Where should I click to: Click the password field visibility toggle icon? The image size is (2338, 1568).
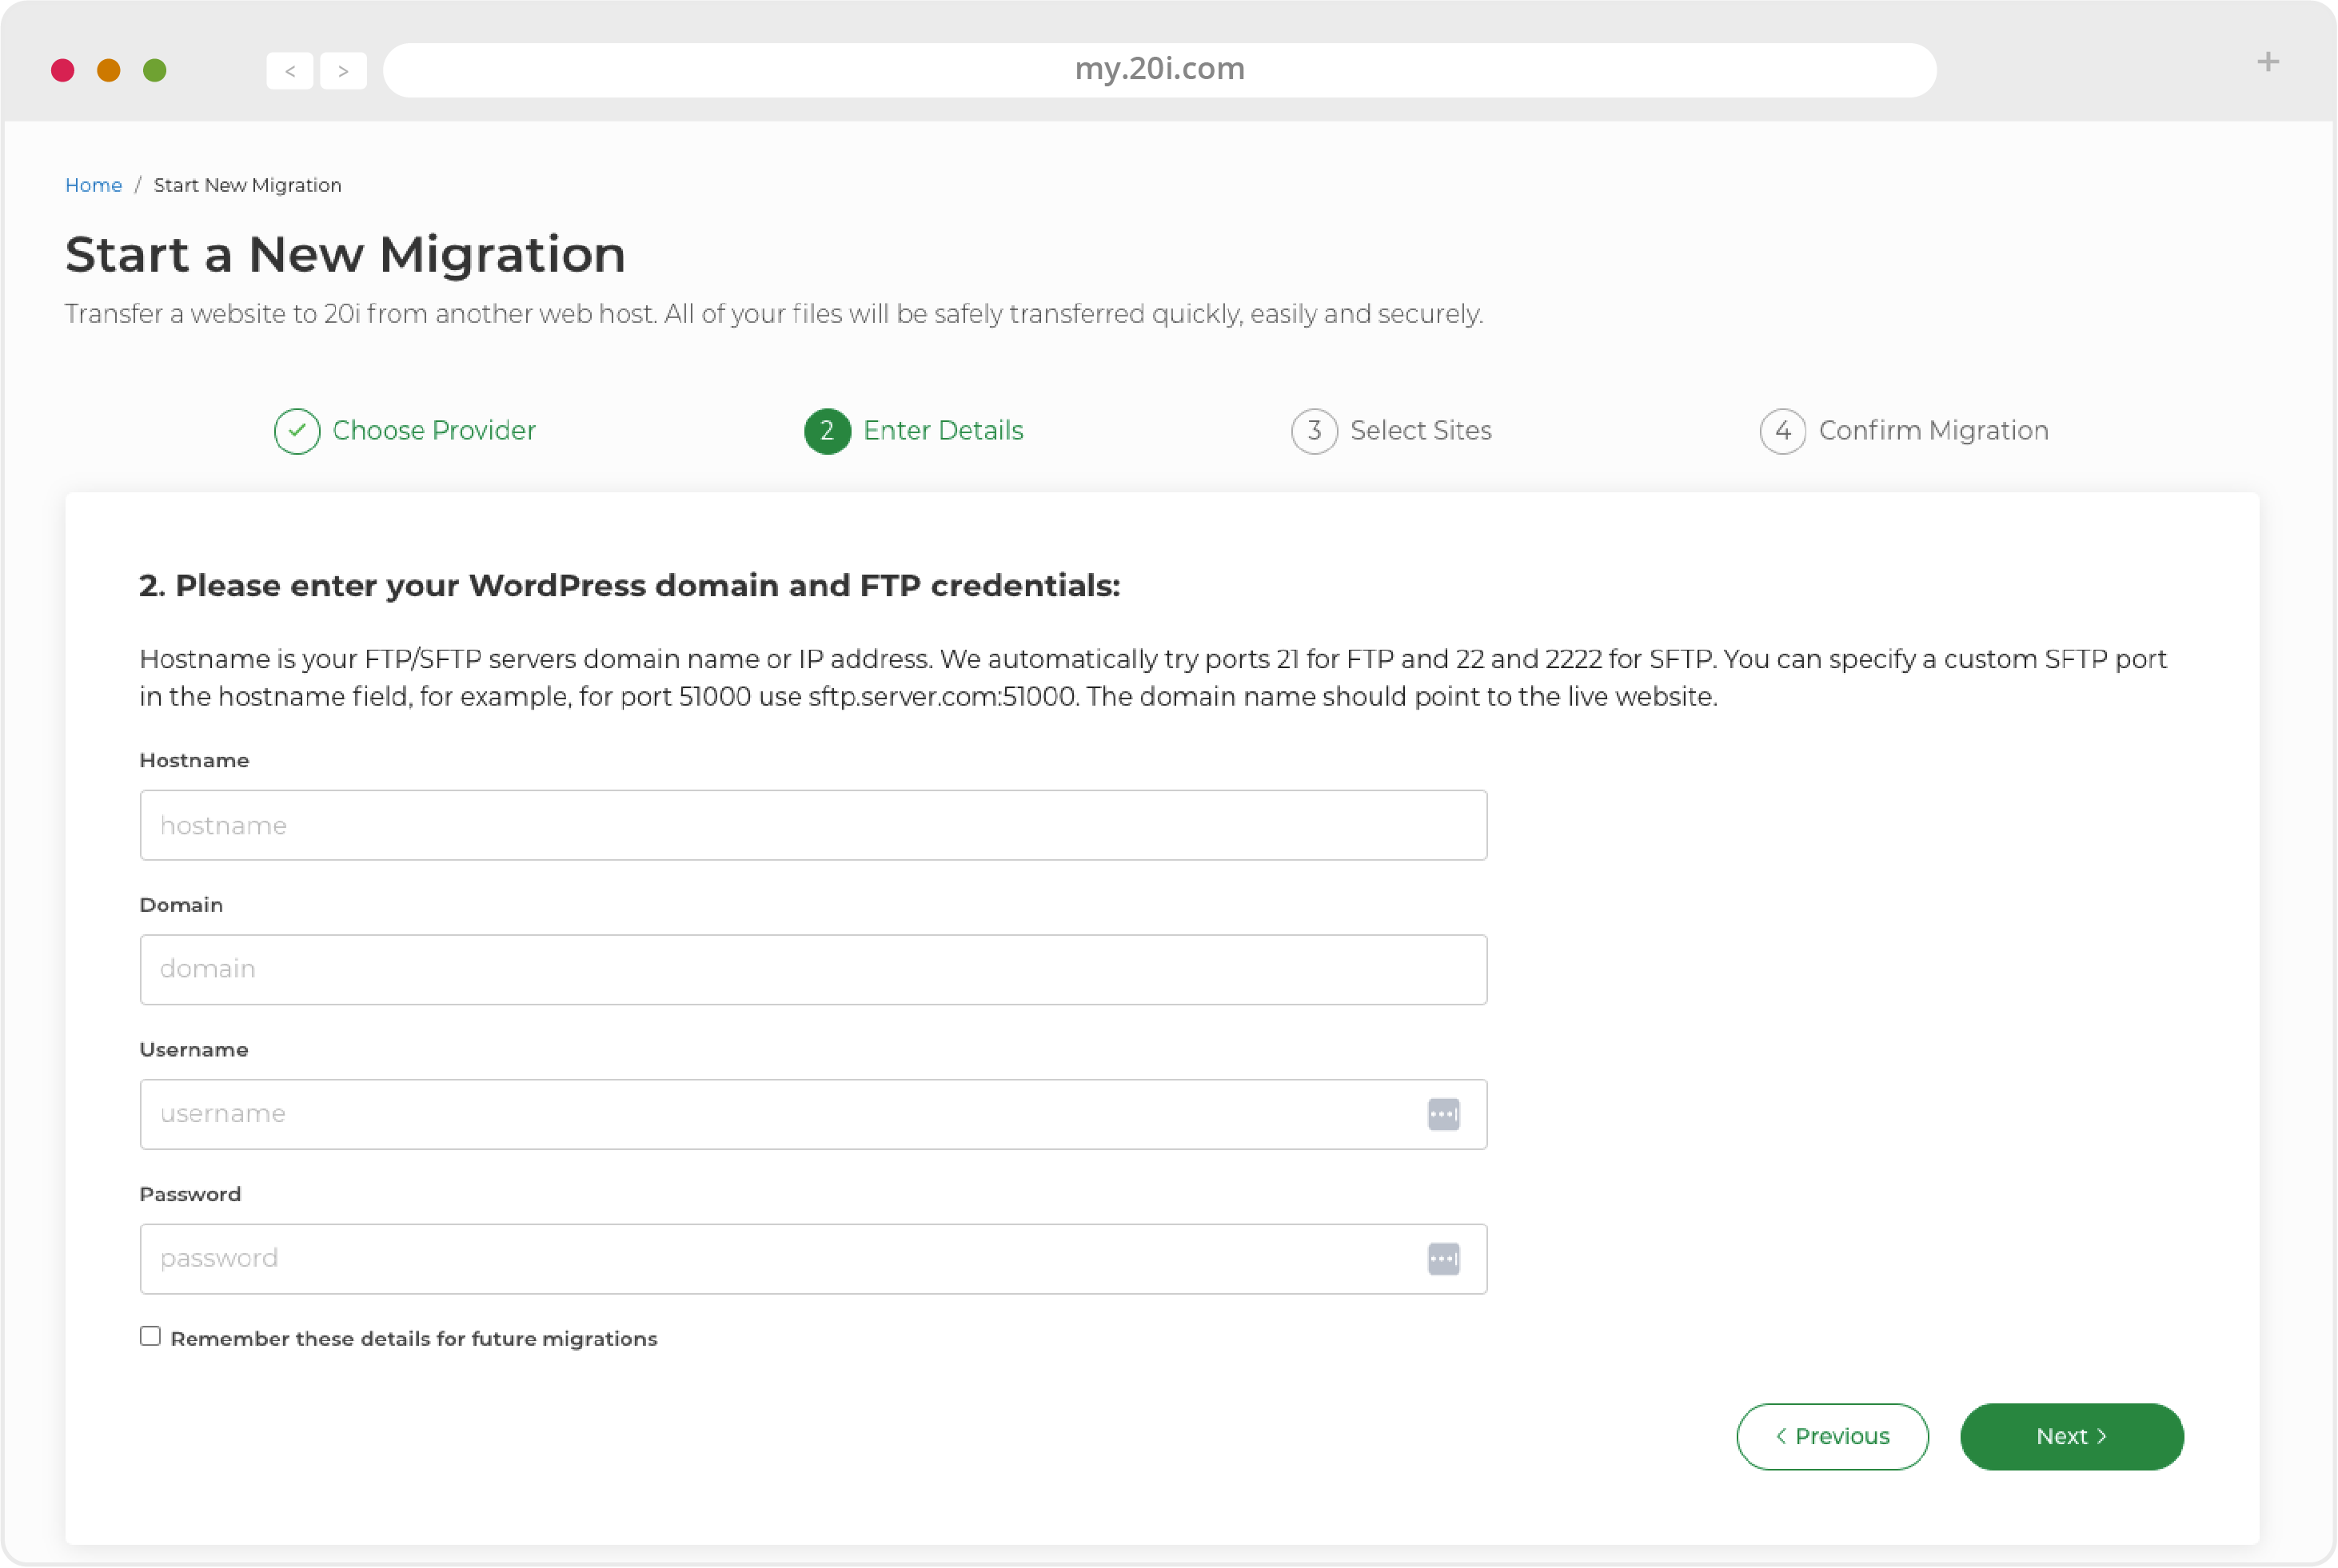[x=1444, y=1258]
